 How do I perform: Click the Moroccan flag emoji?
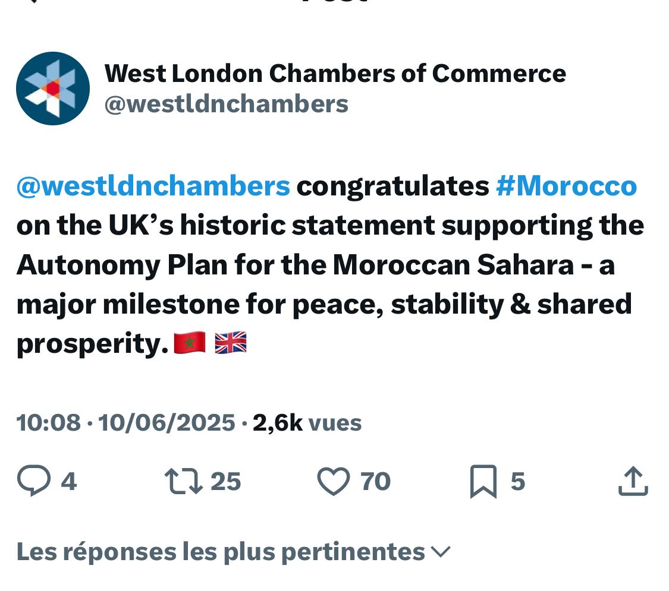click(190, 343)
